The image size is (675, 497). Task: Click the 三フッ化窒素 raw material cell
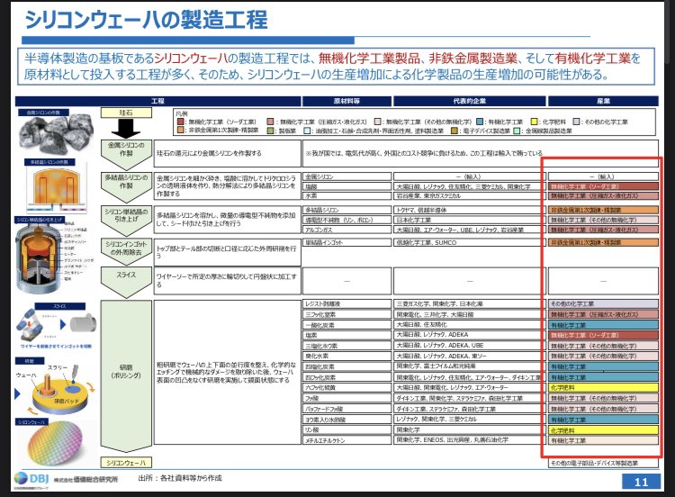tap(347, 315)
